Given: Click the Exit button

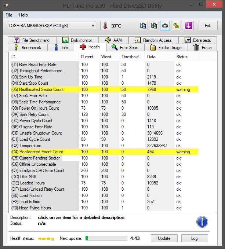Looking at the screenshot, I should (208, 26).
